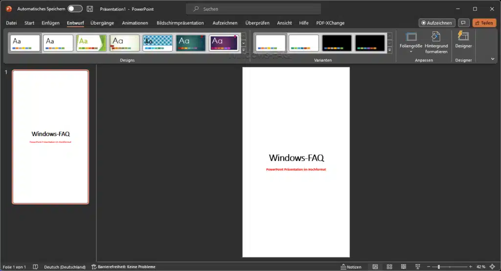Toggle the Notizen pane button
This screenshot has width=501, height=271.
tap(351, 267)
